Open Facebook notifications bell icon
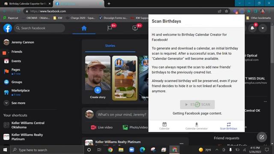This screenshot has width=274, height=154. 252,28
